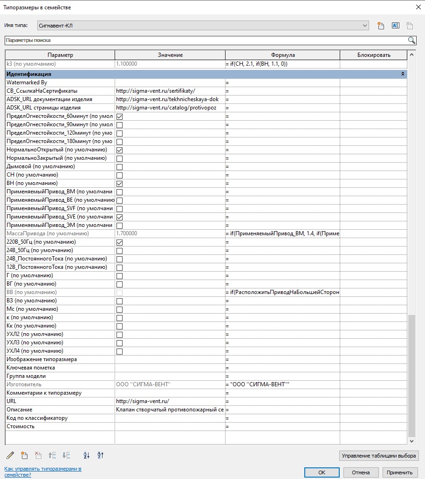The image size is (425, 479).
Task: Enable the Дымовой checkbox
Action: (x=120, y=167)
